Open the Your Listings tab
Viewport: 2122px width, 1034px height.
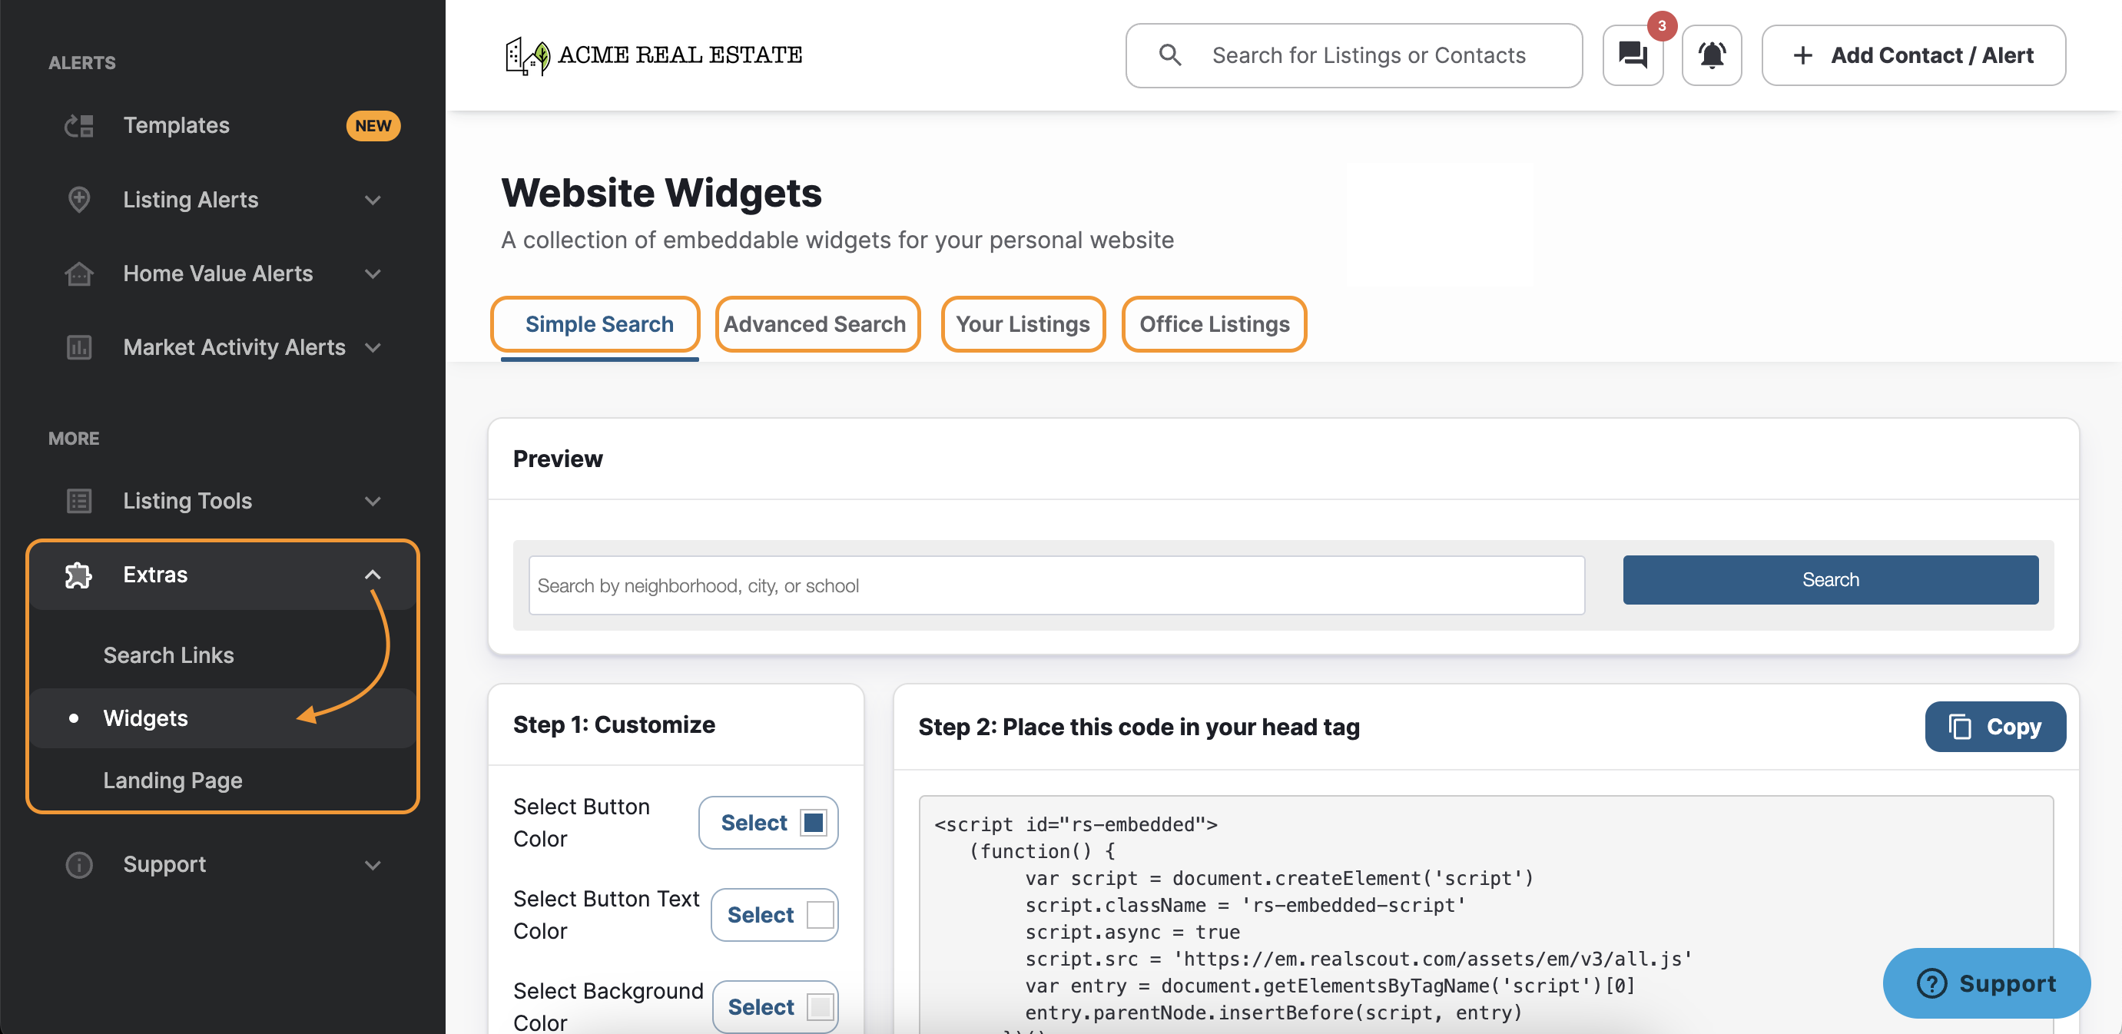pyautogui.click(x=1023, y=325)
